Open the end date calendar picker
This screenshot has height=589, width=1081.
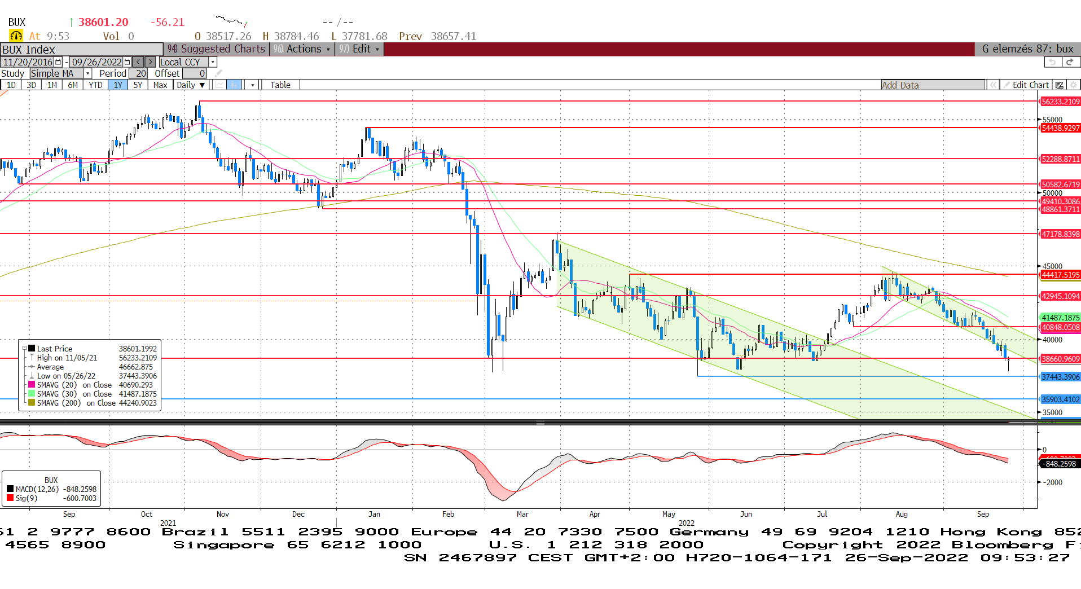(x=127, y=62)
